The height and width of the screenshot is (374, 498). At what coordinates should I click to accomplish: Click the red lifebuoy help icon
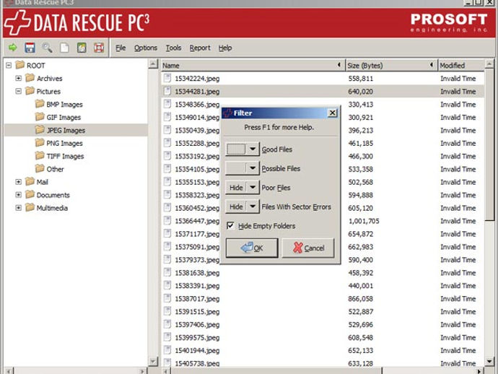pyautogui.click(x=99, y=48)
